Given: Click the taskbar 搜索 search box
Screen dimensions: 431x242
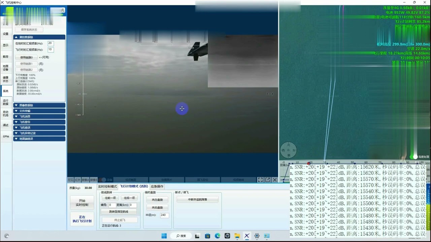Looking at the screenshot, I should point(181,236).
